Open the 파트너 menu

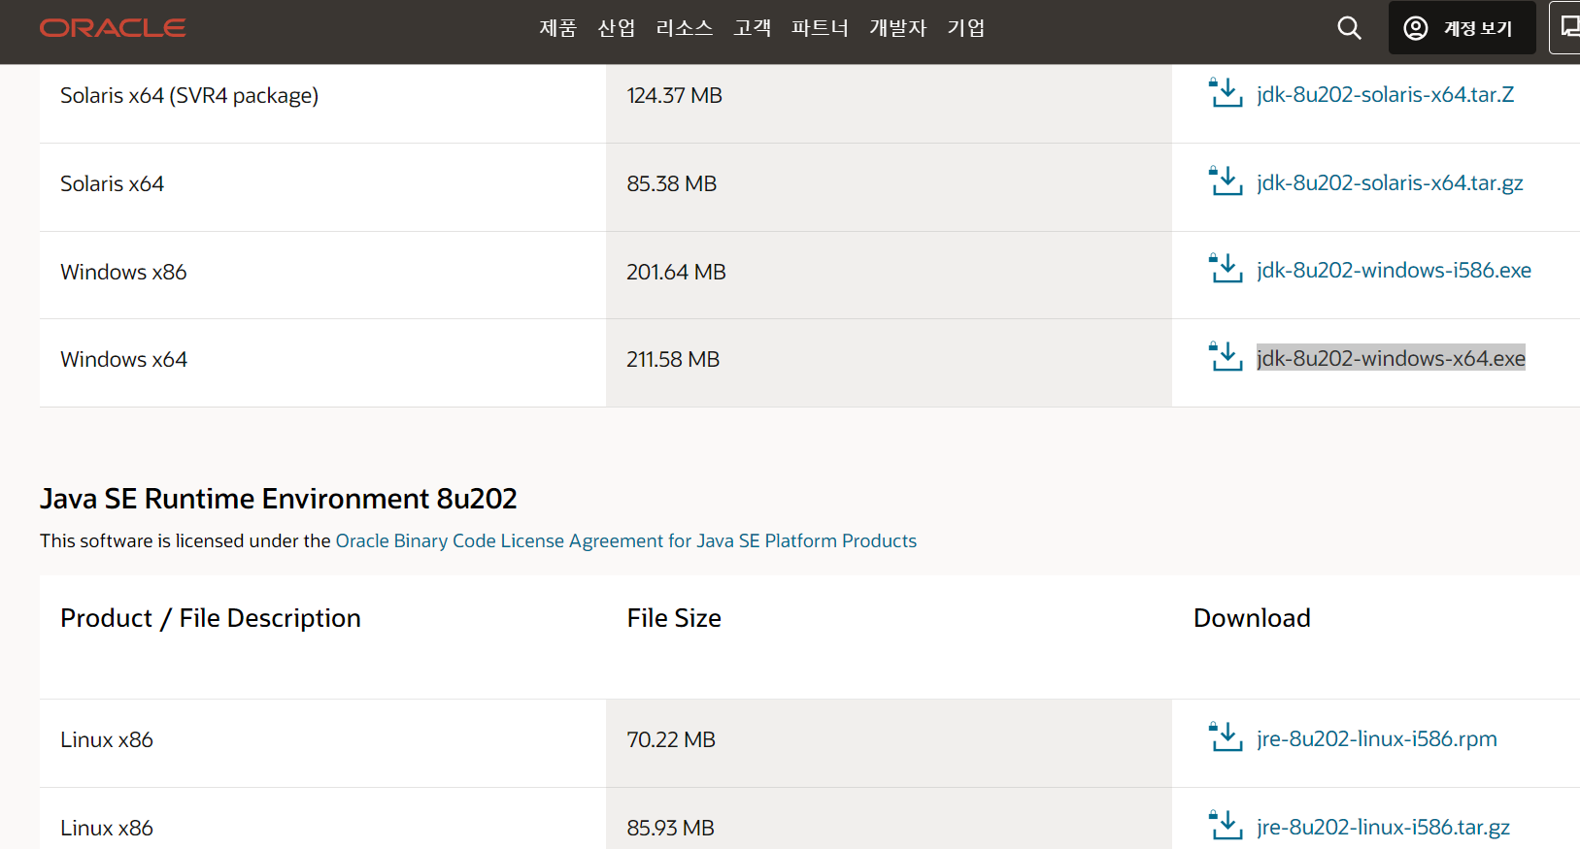coord(820,28)
